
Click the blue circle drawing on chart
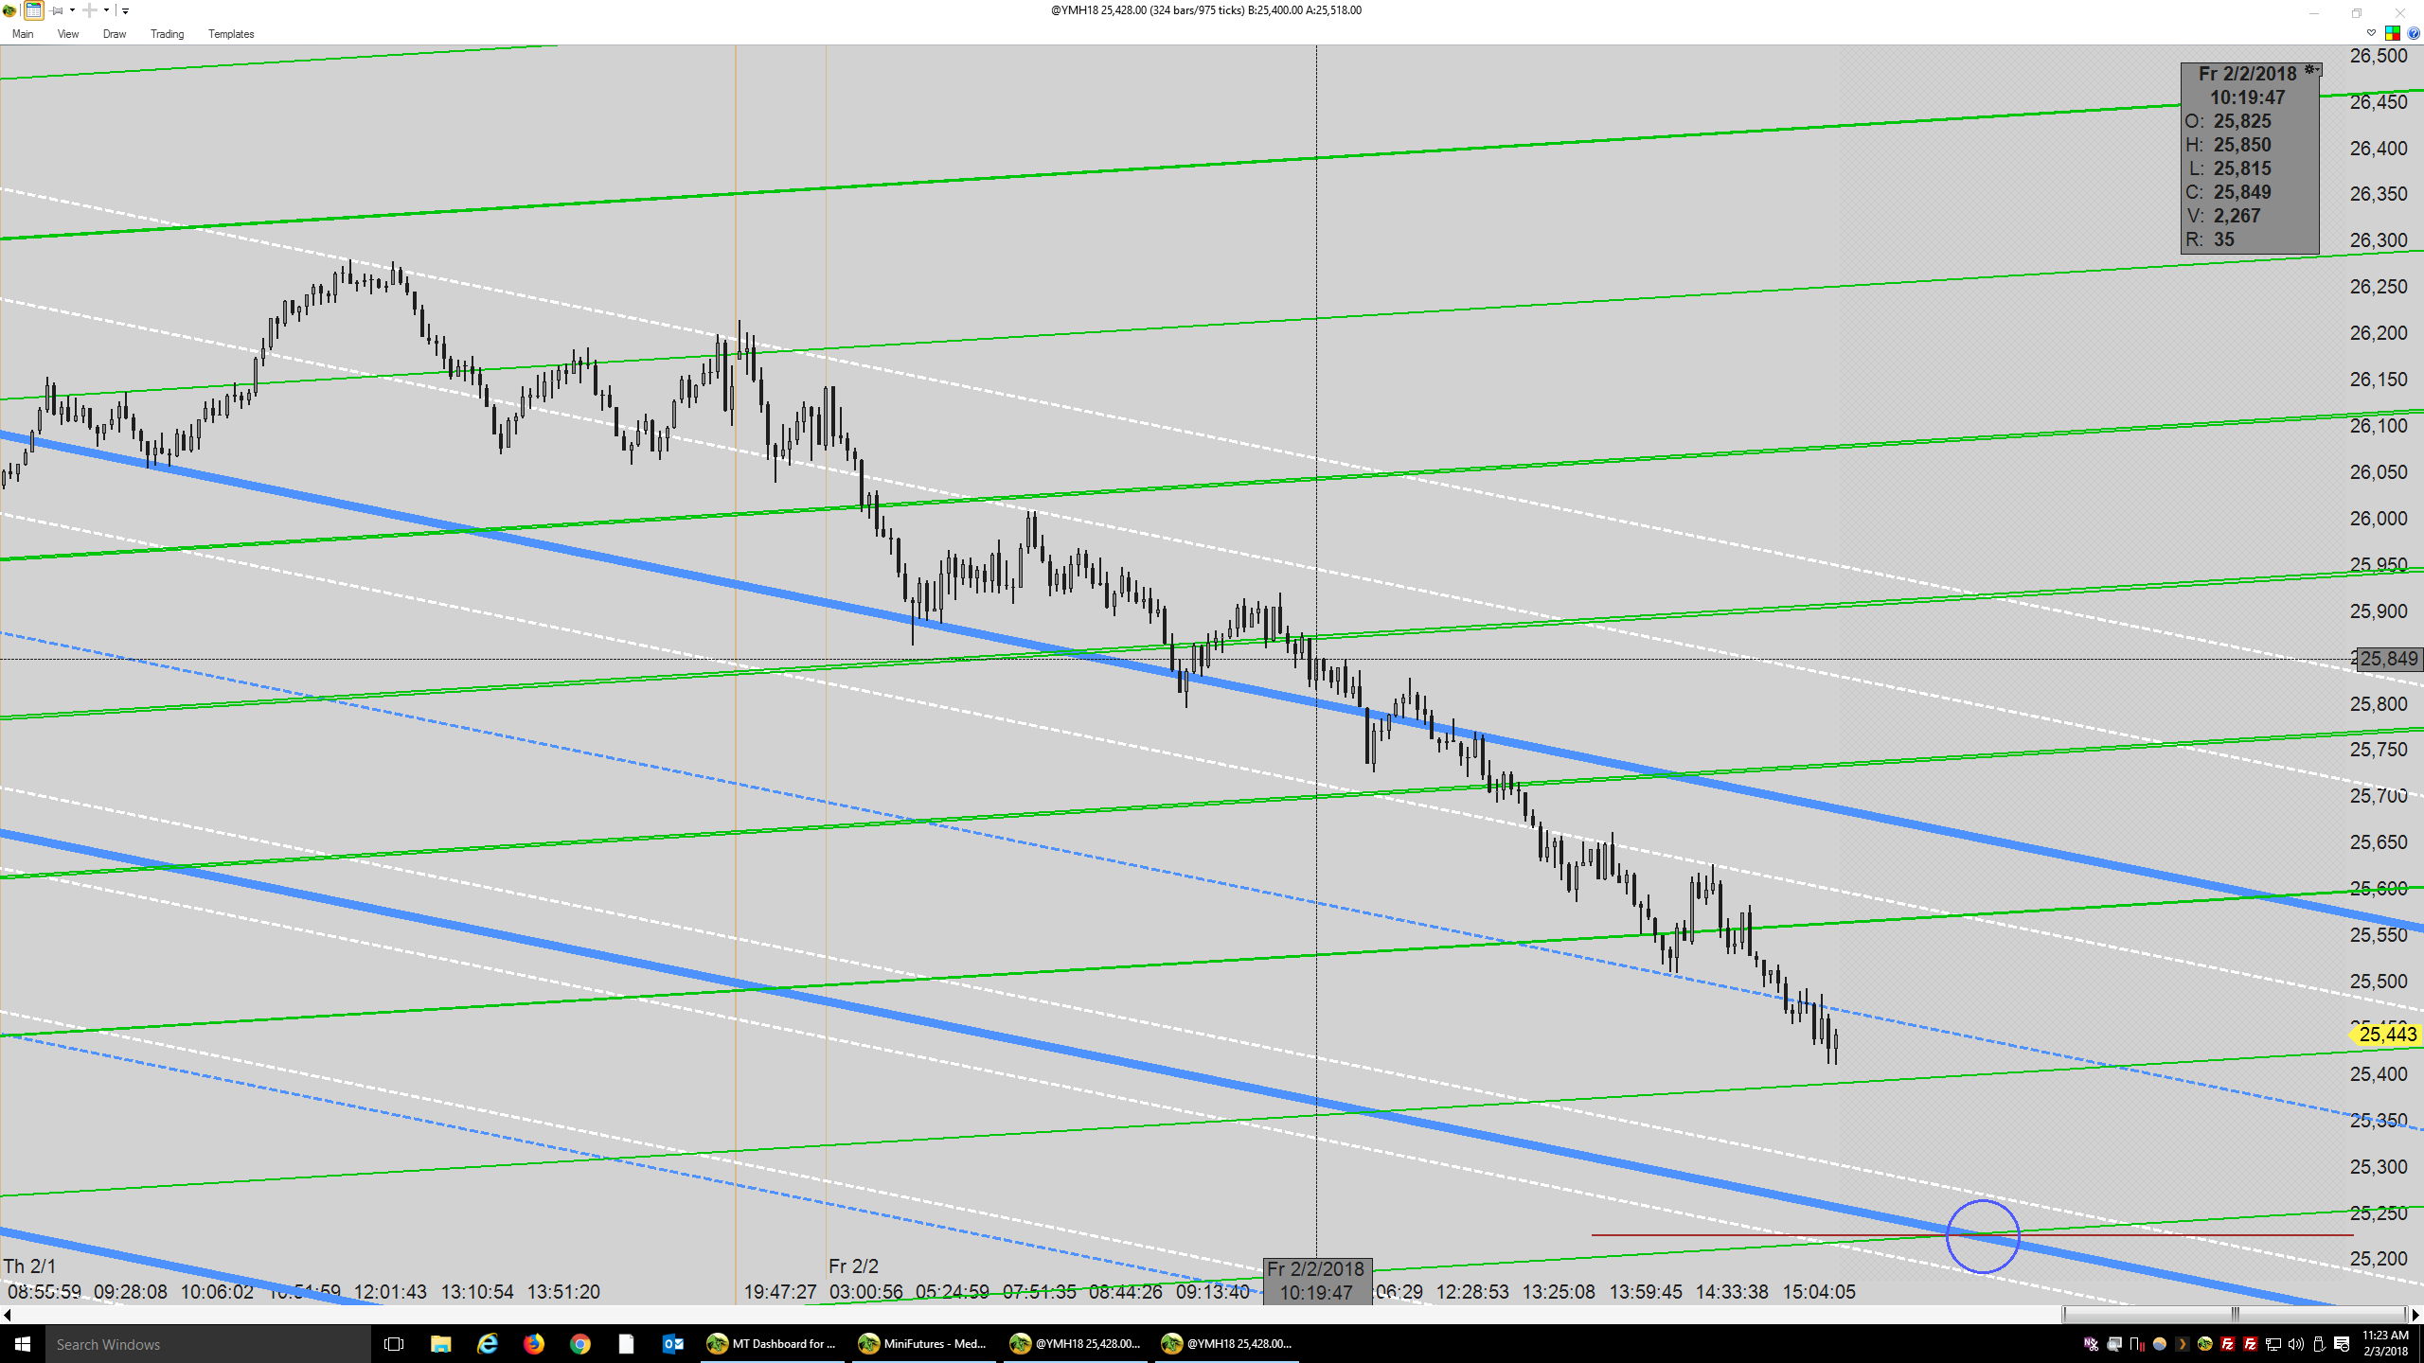[1983, 1236]
